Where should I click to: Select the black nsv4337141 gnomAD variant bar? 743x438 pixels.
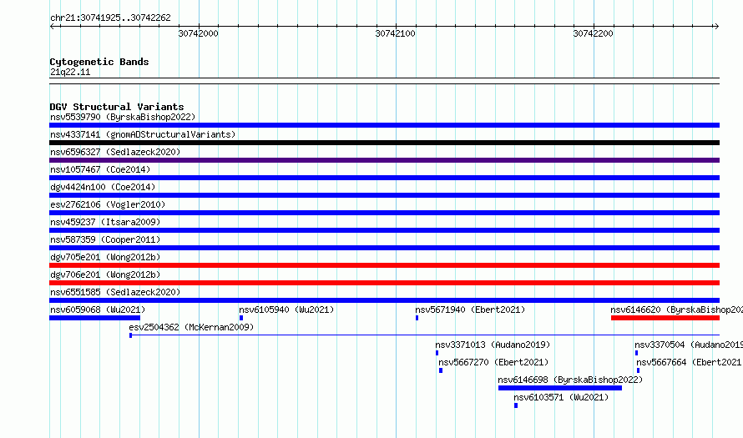pyautogui.click(x=384, y=143)
